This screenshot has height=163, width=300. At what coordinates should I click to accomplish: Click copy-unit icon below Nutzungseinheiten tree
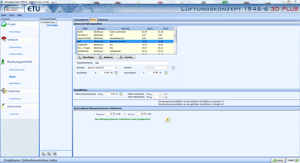coord(49,154)
